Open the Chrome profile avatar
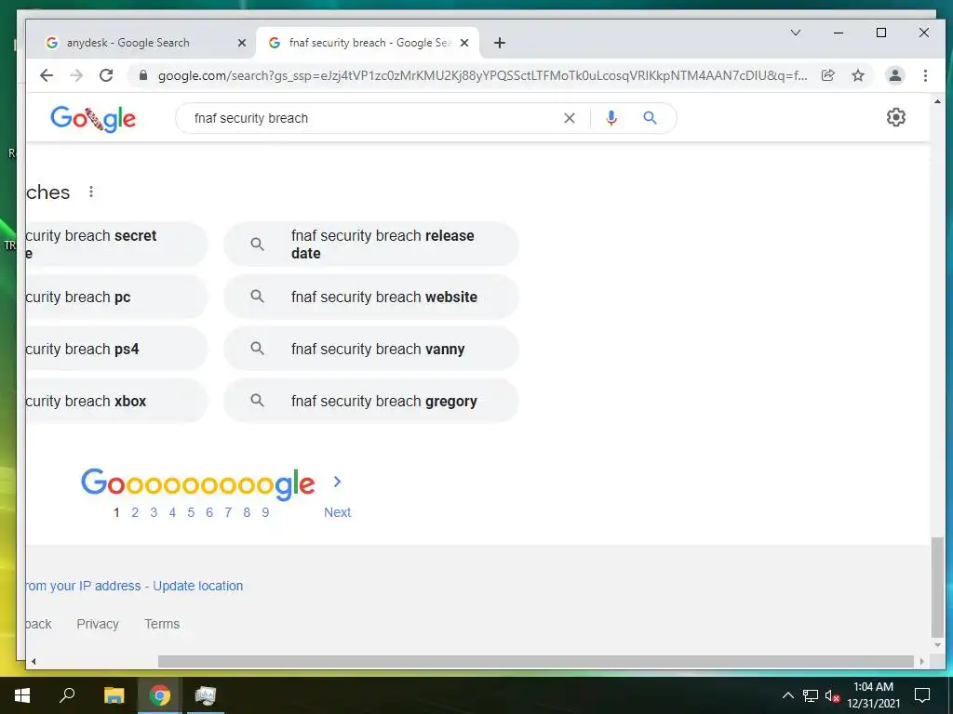 (894, 75)
